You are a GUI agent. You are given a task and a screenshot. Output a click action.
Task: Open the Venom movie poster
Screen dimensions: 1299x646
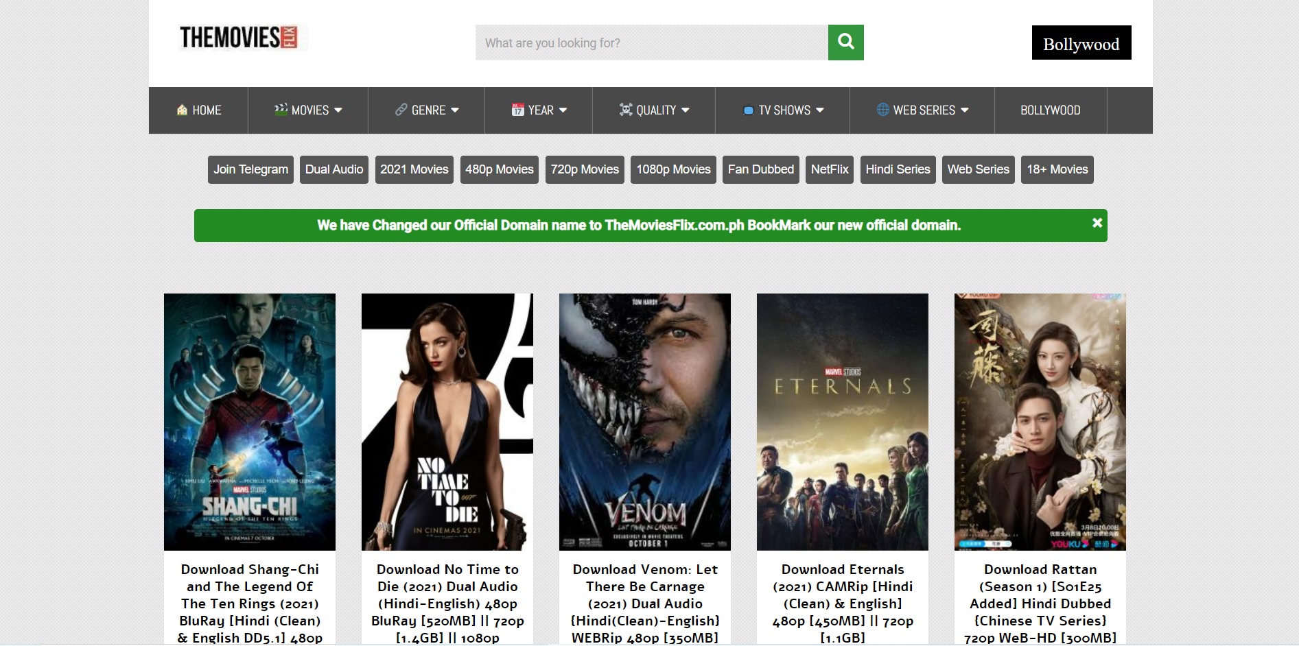coord(644,422)
